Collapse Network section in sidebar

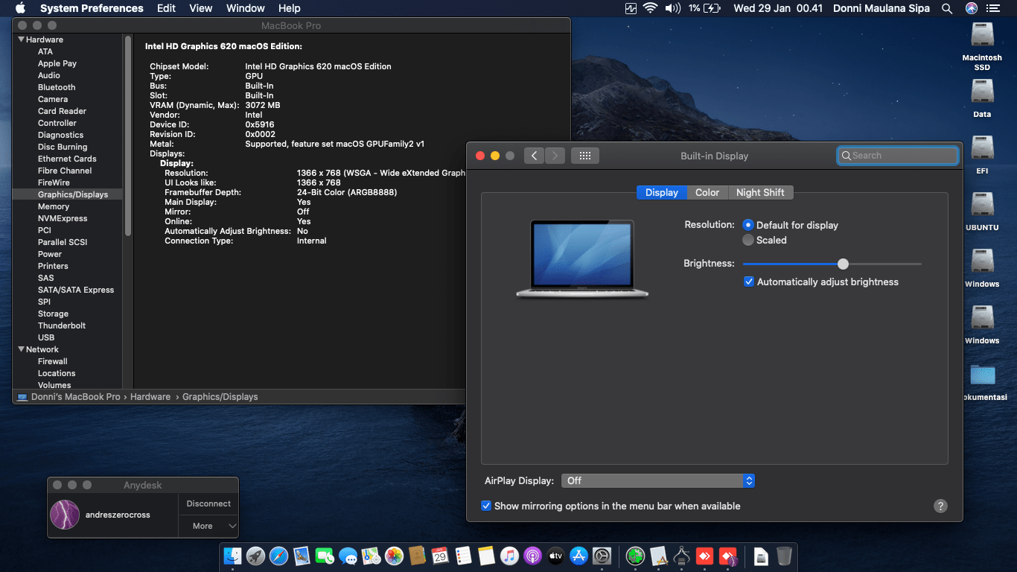[22, 349]
